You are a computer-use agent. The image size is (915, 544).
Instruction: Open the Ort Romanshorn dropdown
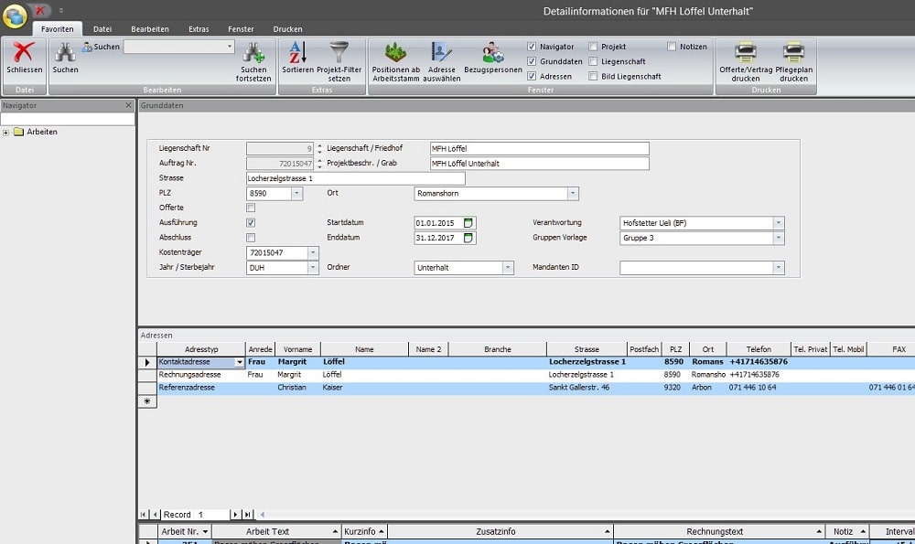(x=573, y=193)
